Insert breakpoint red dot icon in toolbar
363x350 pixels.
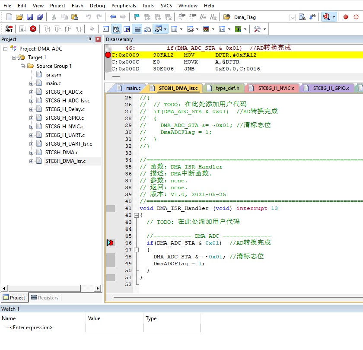(x=346, y=17)
